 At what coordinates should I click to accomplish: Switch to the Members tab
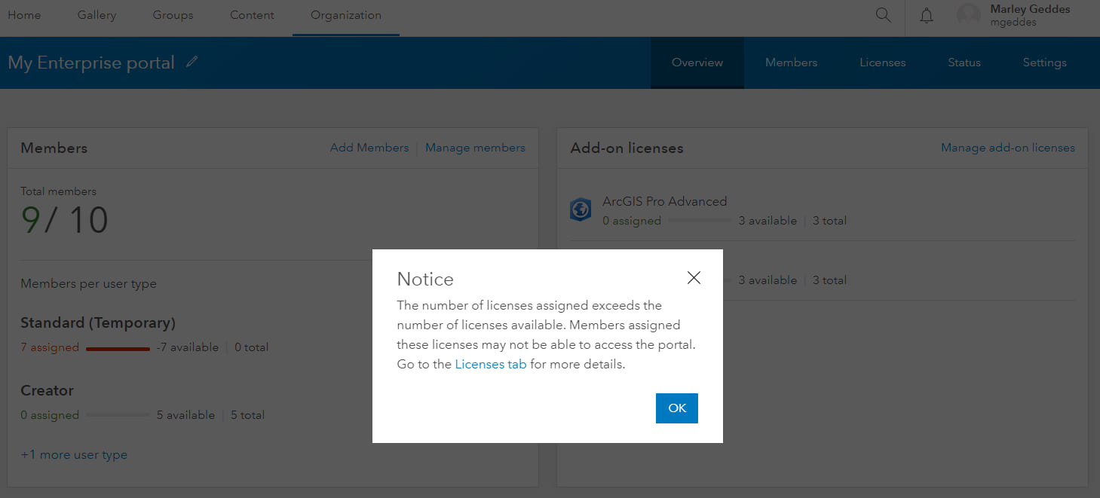point(791,63)
